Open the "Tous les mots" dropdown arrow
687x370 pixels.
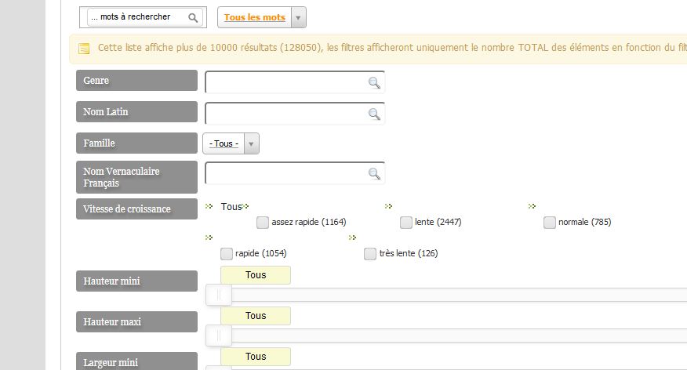(x=298, y=17)
